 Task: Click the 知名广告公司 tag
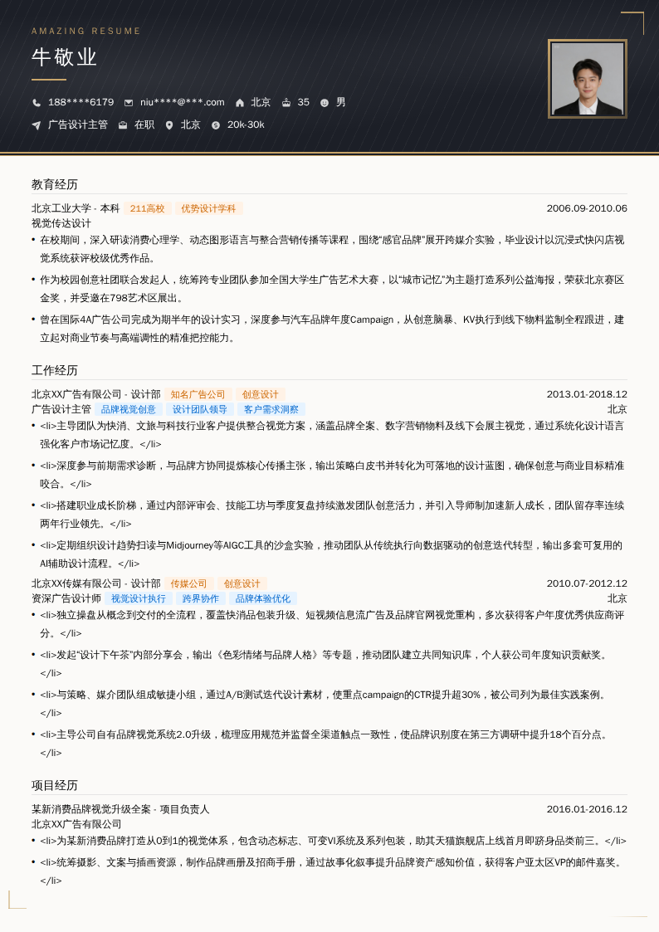tap(198, 395)
